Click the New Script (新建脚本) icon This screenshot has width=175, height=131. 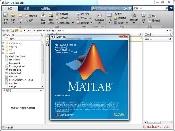[x=5, y=15]
